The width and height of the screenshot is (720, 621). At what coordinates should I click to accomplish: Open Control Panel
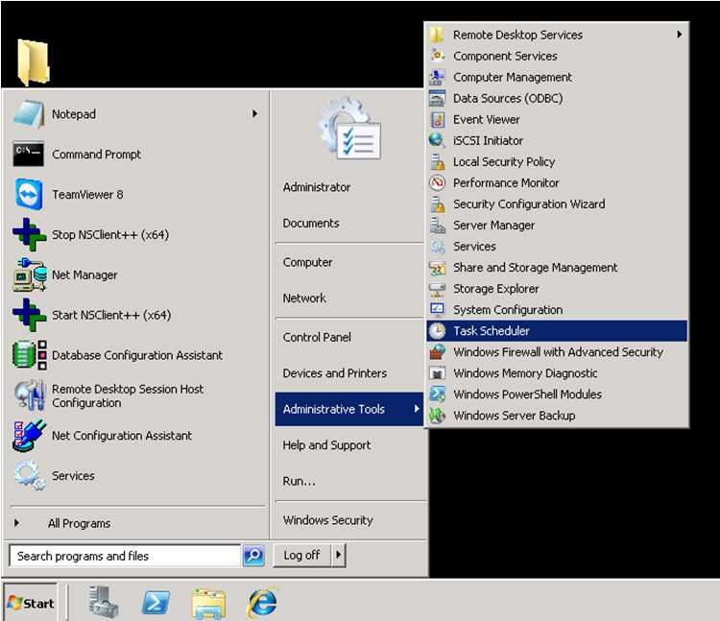pyautogui.click(x=317, y=337)
